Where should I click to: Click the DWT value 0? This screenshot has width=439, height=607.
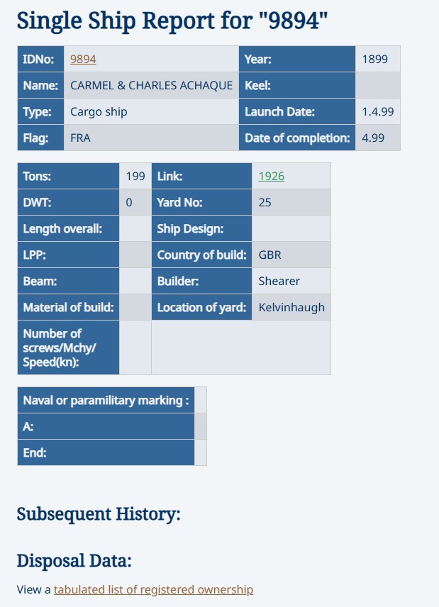click(129, 203)
